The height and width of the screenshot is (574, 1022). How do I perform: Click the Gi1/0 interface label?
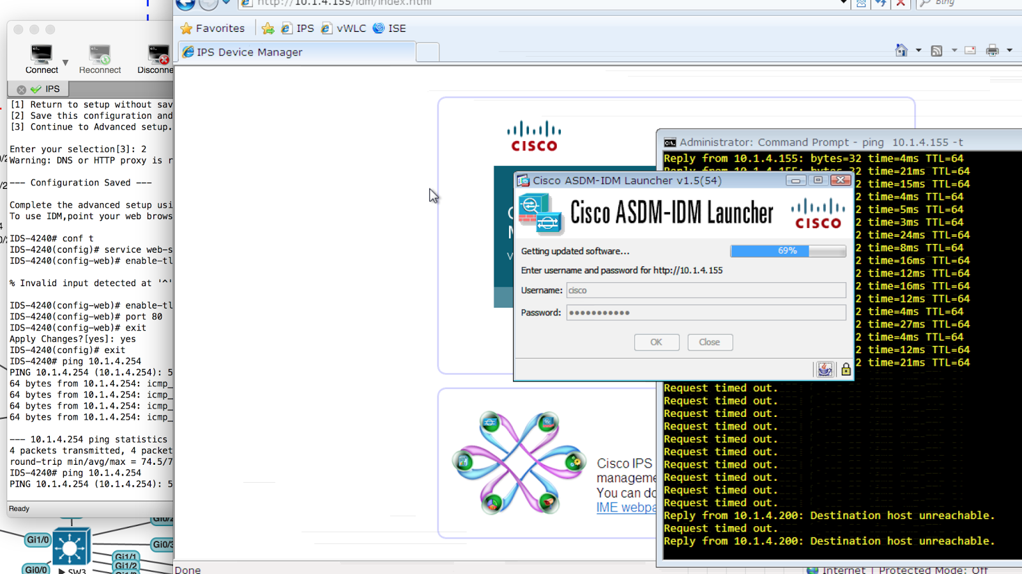[38, 540]
